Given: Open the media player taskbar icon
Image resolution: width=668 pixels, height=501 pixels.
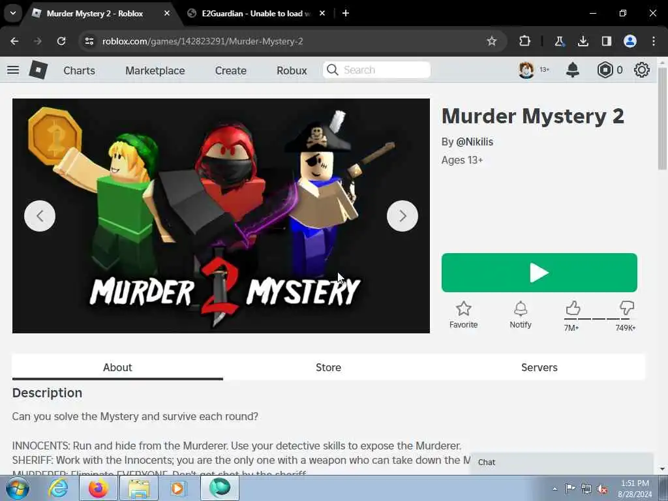Looking at the screenshot, I should coord(178,488).
